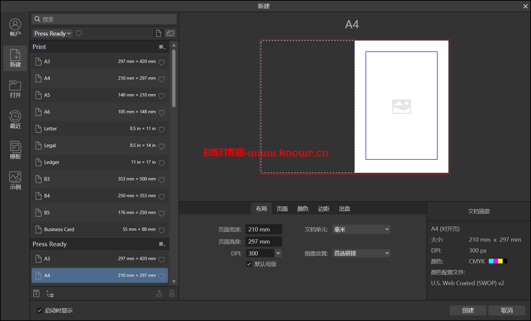Click the 搜索 search field

click(104, 19)
